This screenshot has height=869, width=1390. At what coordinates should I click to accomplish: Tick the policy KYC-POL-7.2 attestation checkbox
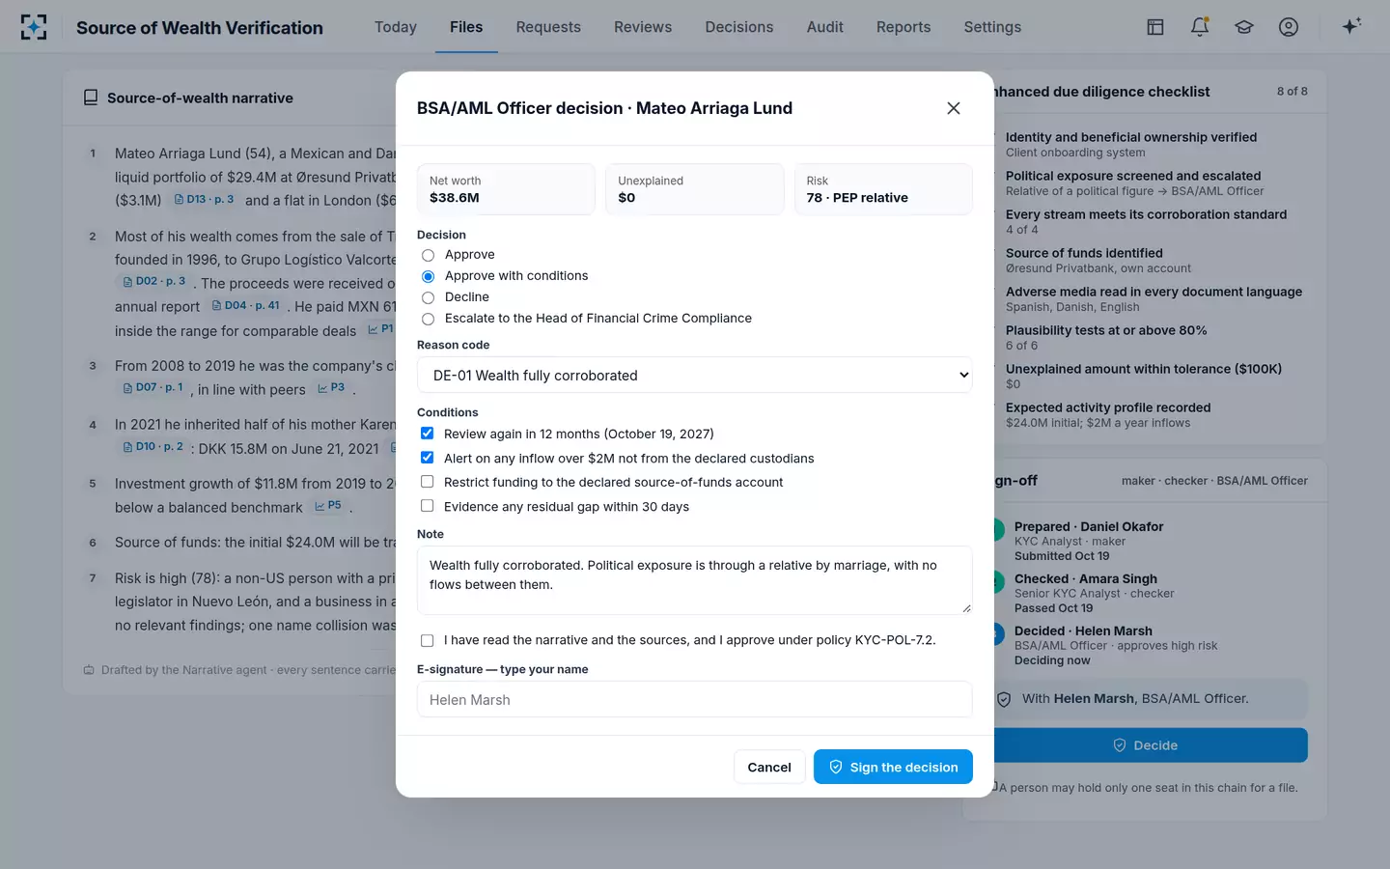[427, 640]
